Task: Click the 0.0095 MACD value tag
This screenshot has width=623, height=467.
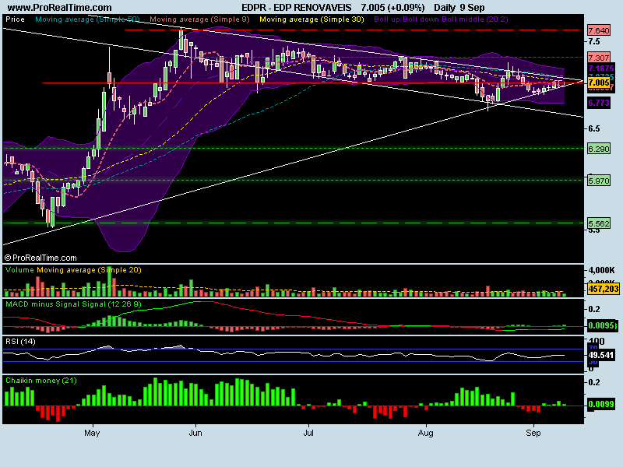Action: [x=602, y=325]
